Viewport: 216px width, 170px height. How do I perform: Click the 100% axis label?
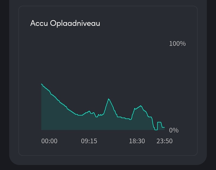(x=177, y=43)
